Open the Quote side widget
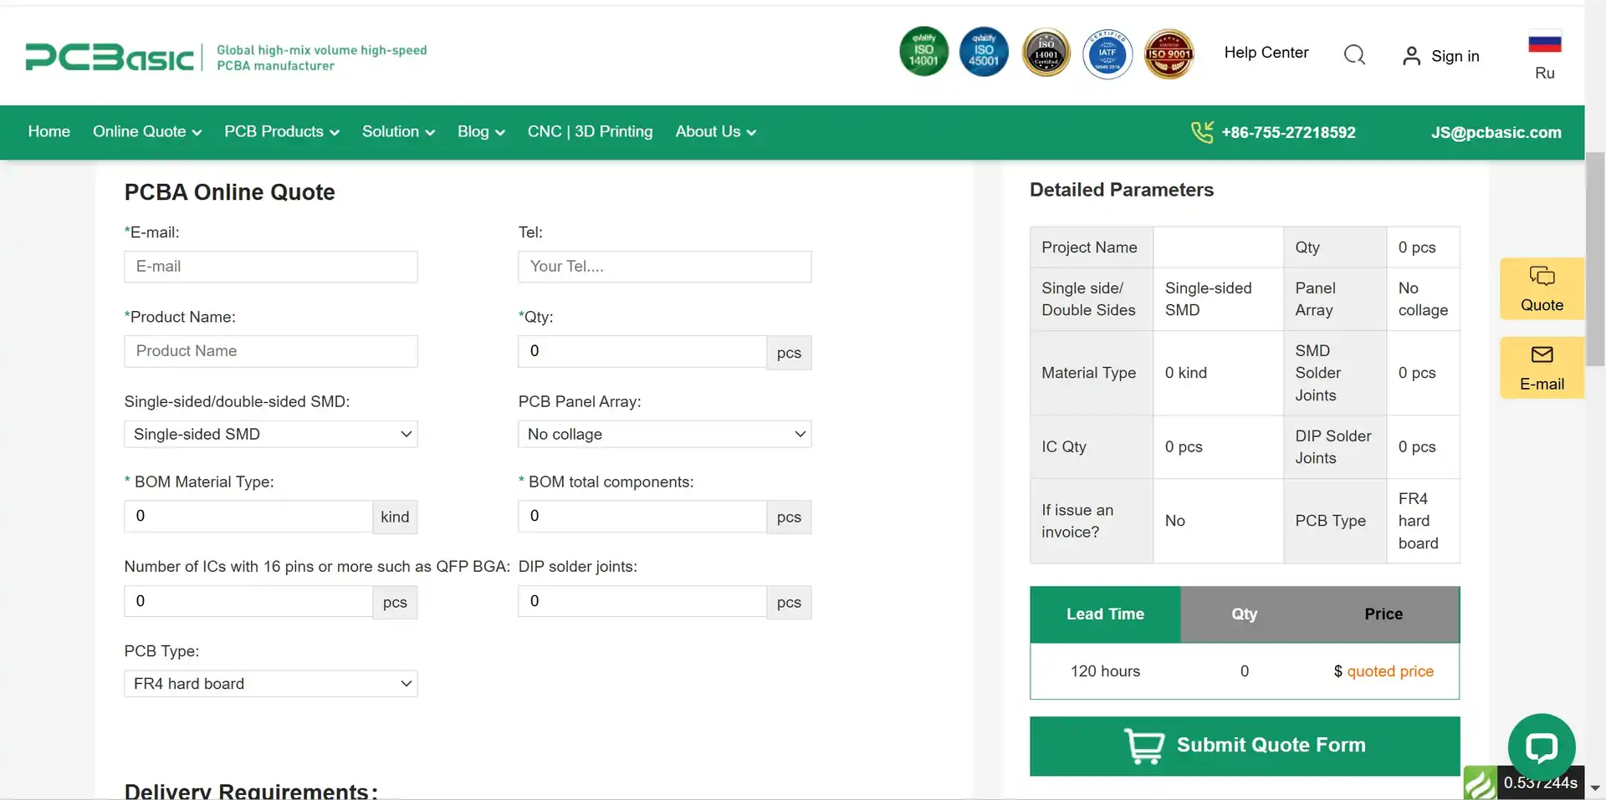1606x800 pixels. 1541,288
